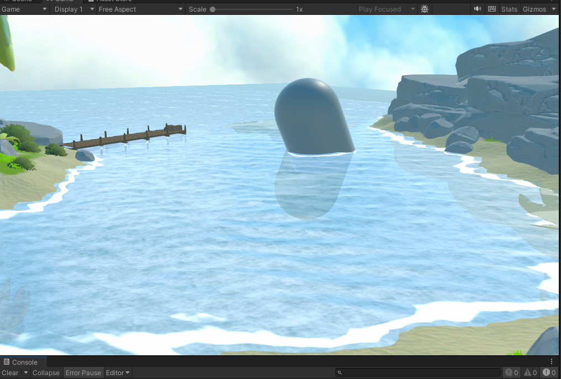Open the Console panel options menu
Viewport: 561px width, 379px height.
click(552, 361)
